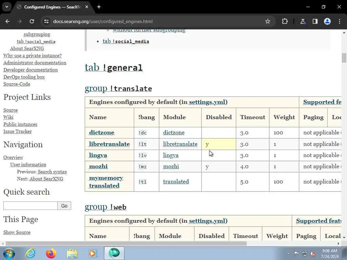Open the network tray icon
This screenshot has width=347, height=260.
pos(305,254)
